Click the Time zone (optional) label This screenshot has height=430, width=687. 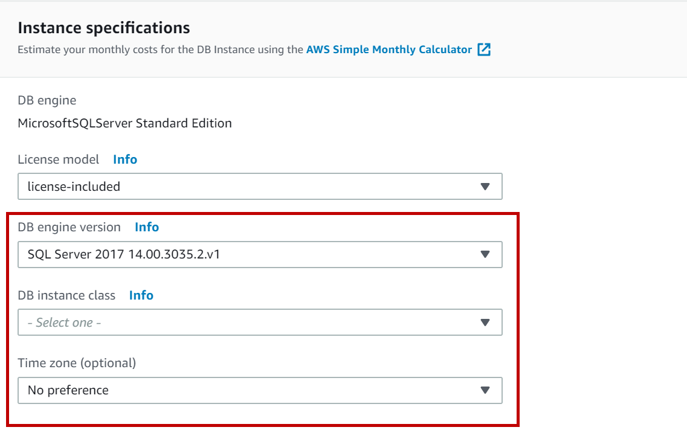pos(77,363)
